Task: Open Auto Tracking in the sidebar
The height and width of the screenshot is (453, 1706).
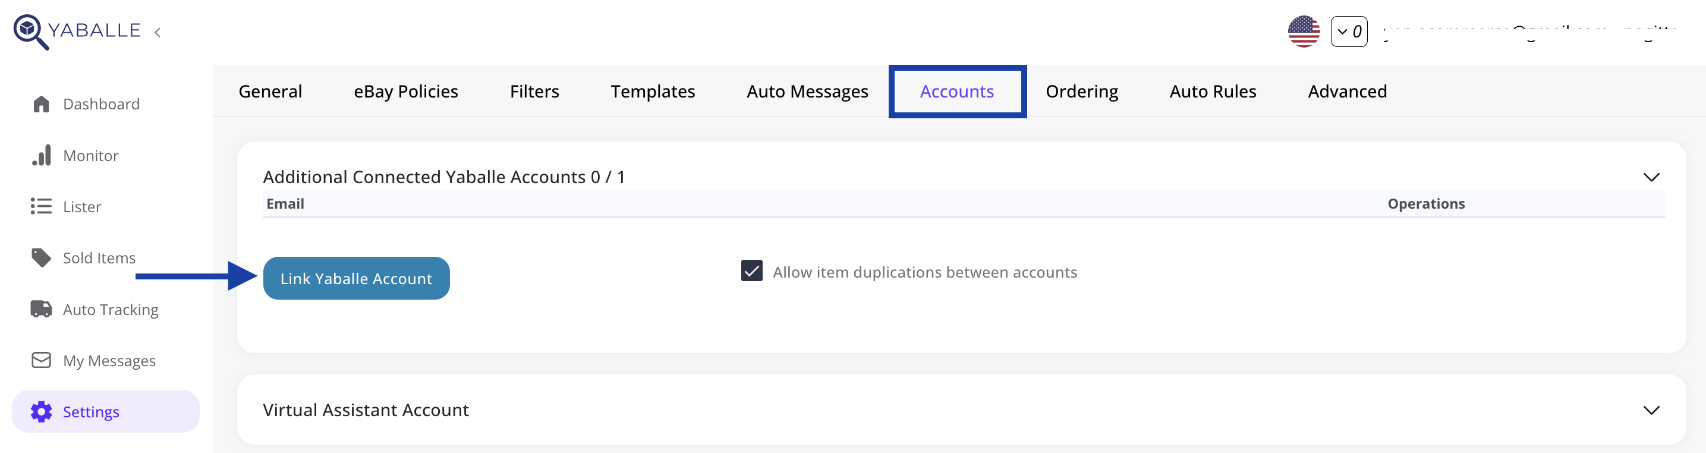Action: coord(111,309)
